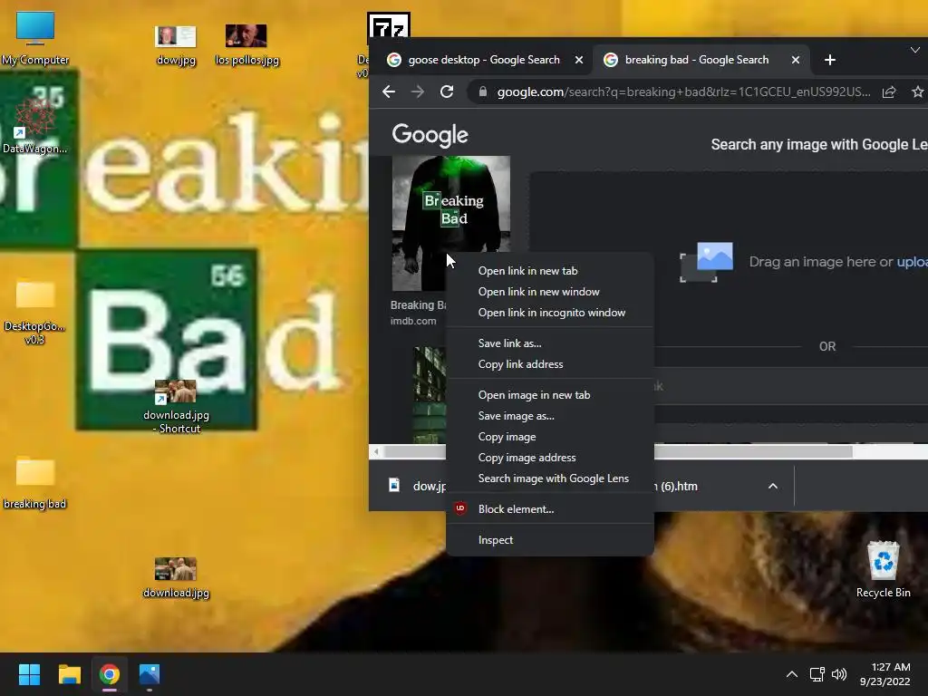Share this page icon in address bar
928x696 pixels.
[889, 92]
